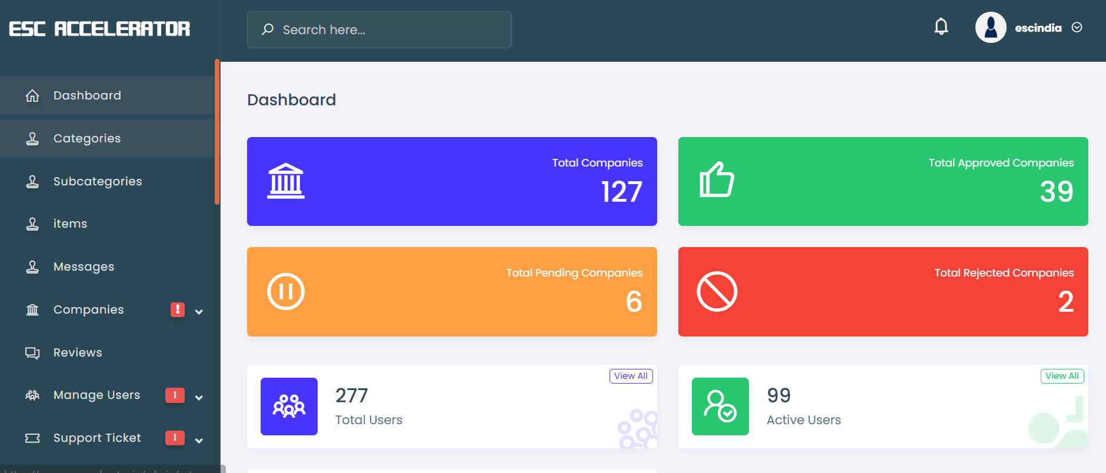The width and height of the screenshot is (1106, 473).
Task: Click the Total Companies bank building icon
Action: click(286, 181)
